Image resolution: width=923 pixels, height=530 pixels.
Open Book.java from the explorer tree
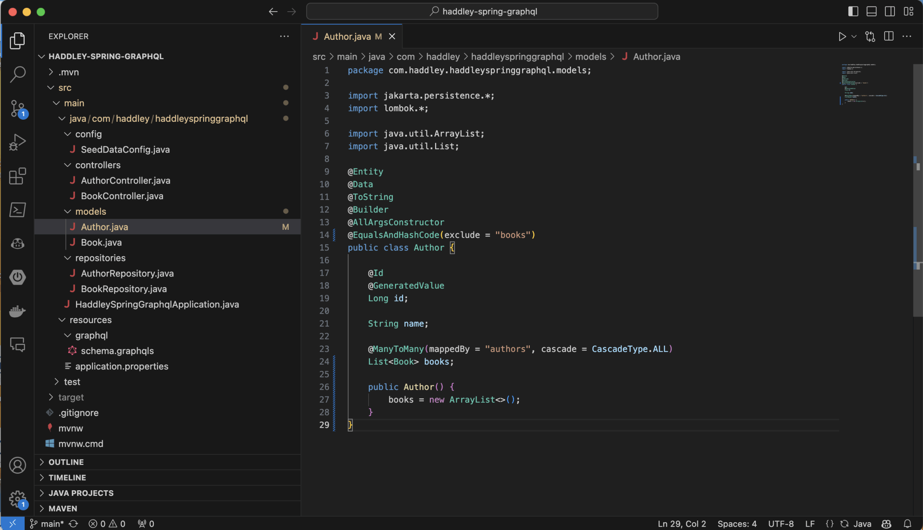point(101,242)
